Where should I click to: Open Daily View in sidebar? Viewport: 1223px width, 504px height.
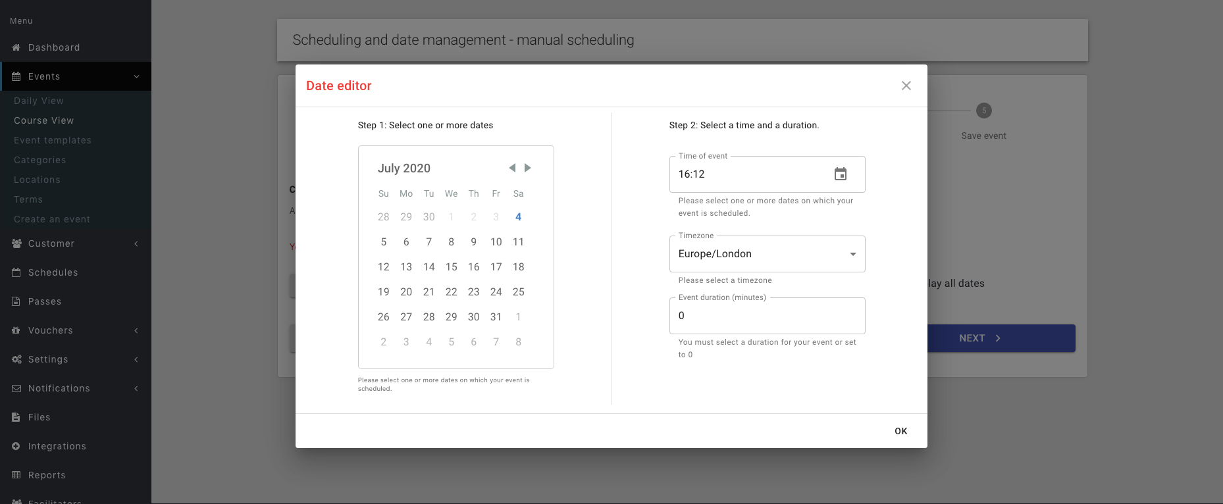point(39,101)
